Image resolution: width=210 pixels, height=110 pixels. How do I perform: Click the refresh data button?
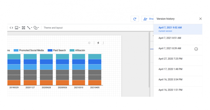[x=135, y=19]
